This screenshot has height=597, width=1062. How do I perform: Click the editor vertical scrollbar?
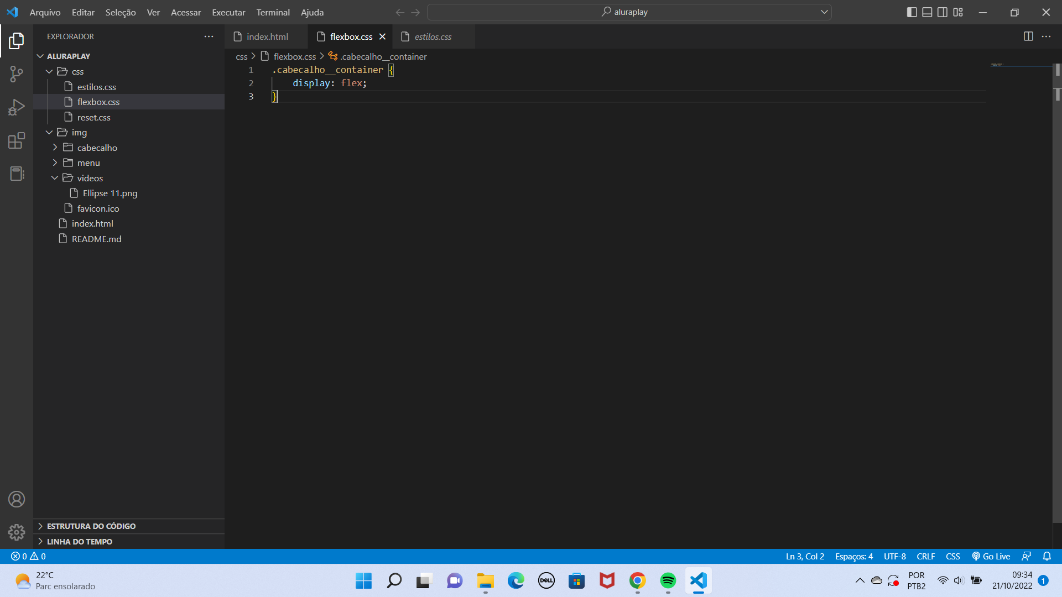pyautogui.click(x=1057, y=293)
